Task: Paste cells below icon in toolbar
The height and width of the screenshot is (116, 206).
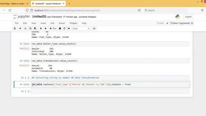Action: click(x=35, y=29)
